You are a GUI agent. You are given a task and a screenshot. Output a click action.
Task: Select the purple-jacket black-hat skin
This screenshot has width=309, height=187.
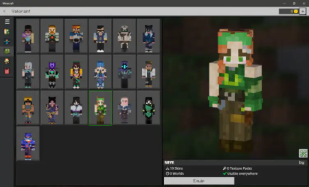(28, 36)
